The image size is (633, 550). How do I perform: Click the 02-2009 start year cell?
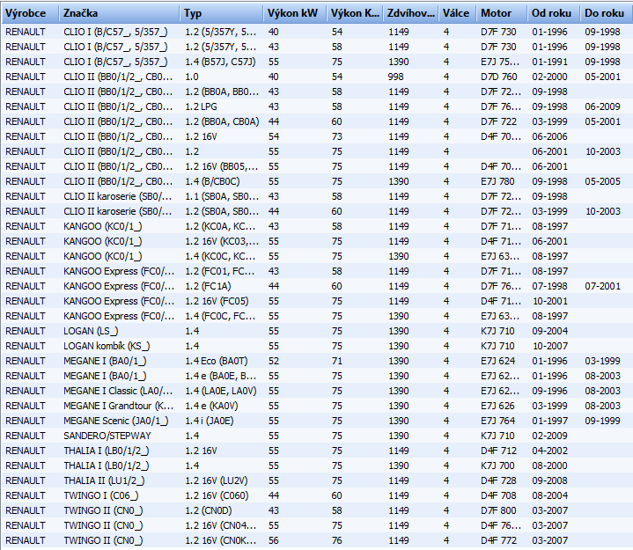[550, 435]
